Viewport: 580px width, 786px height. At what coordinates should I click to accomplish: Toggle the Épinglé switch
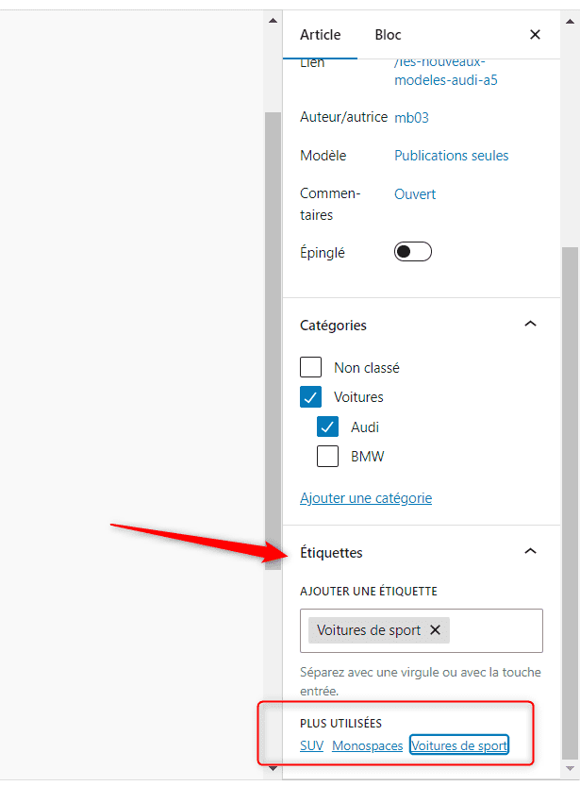(413, 252)
